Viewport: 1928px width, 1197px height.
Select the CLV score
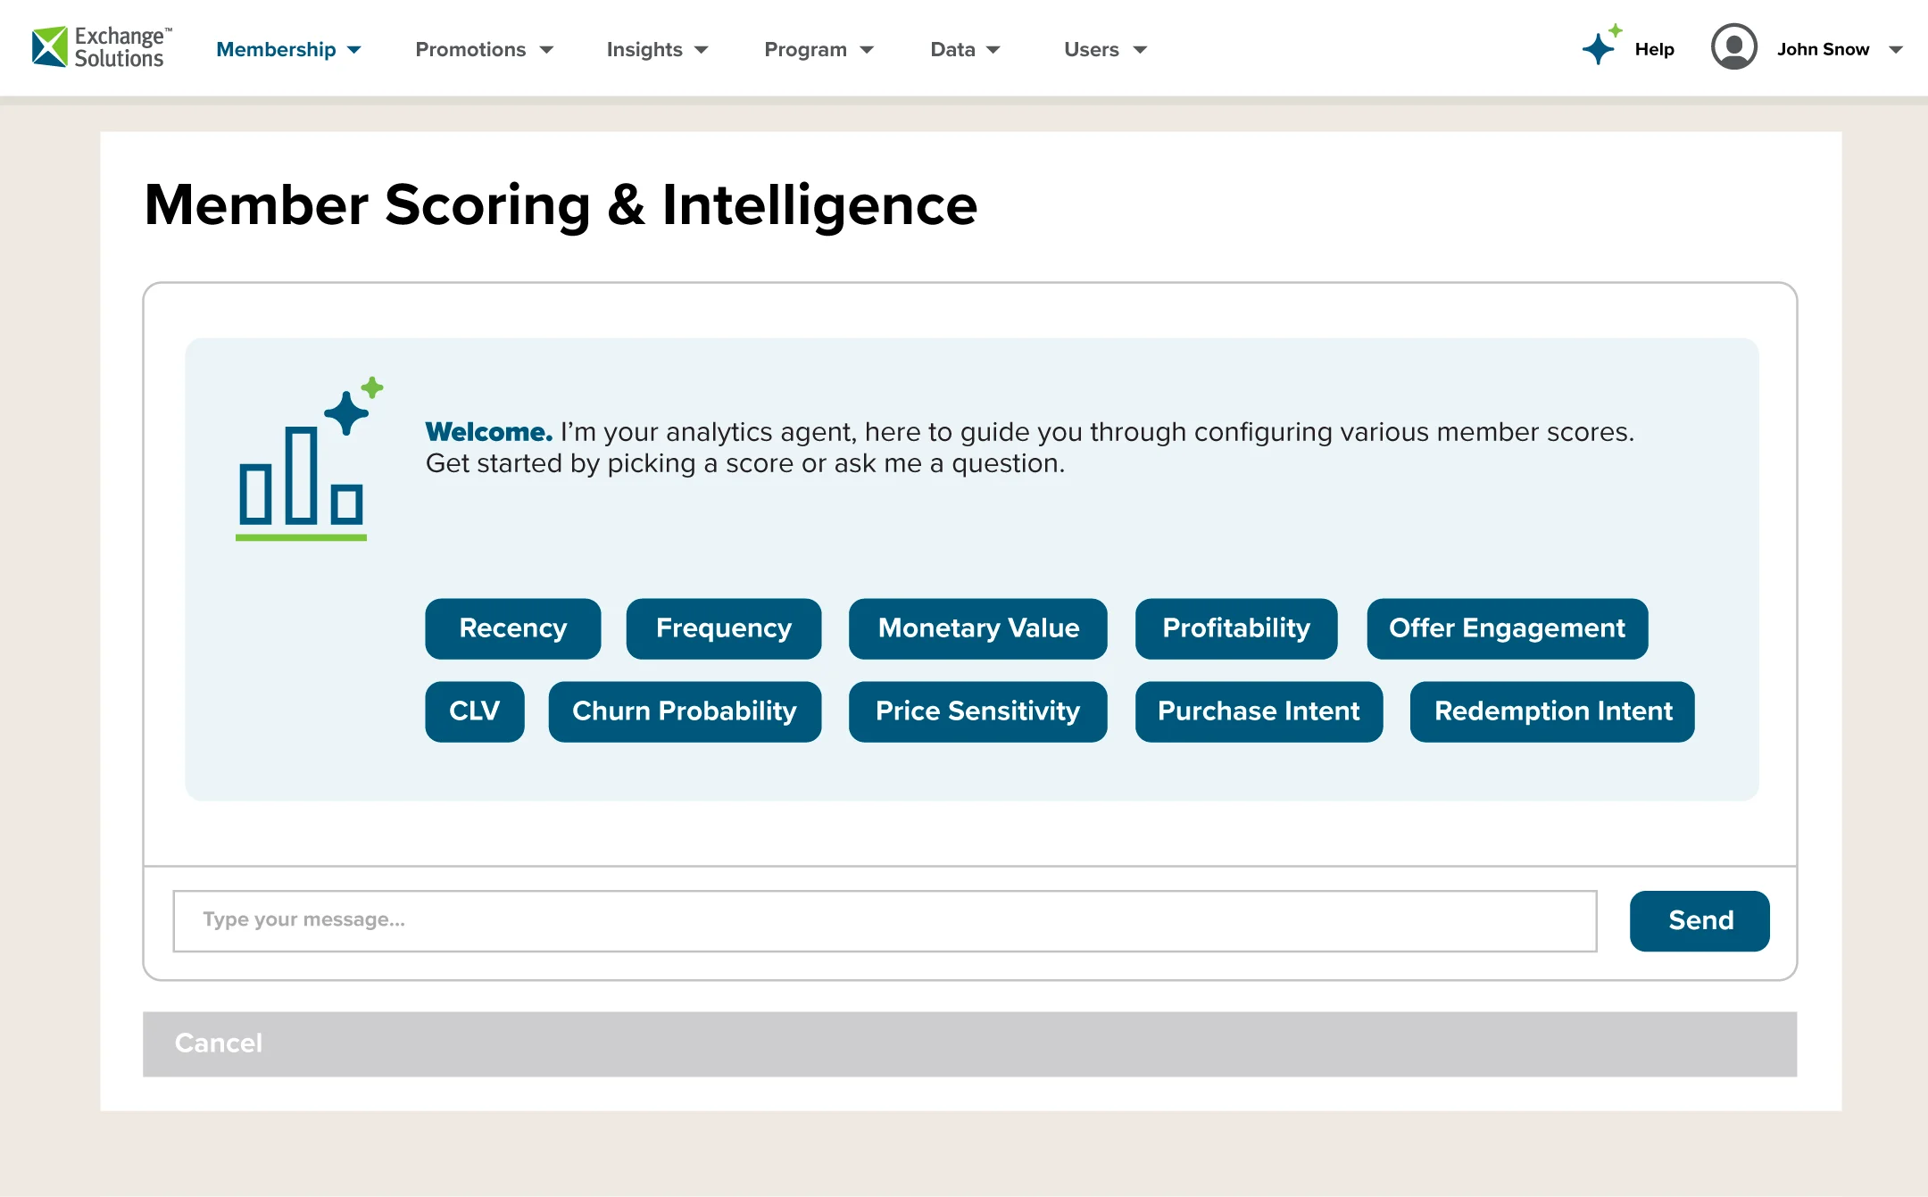[474, 711]
